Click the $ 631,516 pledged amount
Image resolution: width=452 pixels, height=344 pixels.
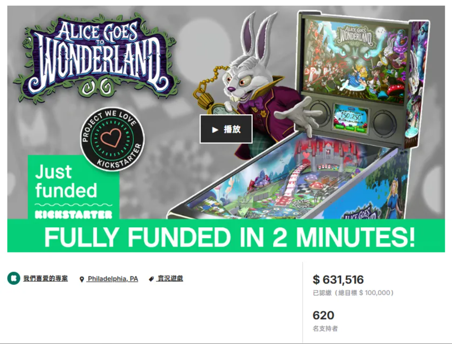coord(338,280)
